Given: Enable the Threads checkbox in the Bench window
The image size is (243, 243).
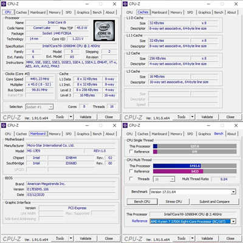Looking at the screenshot, I should point(131,179).
